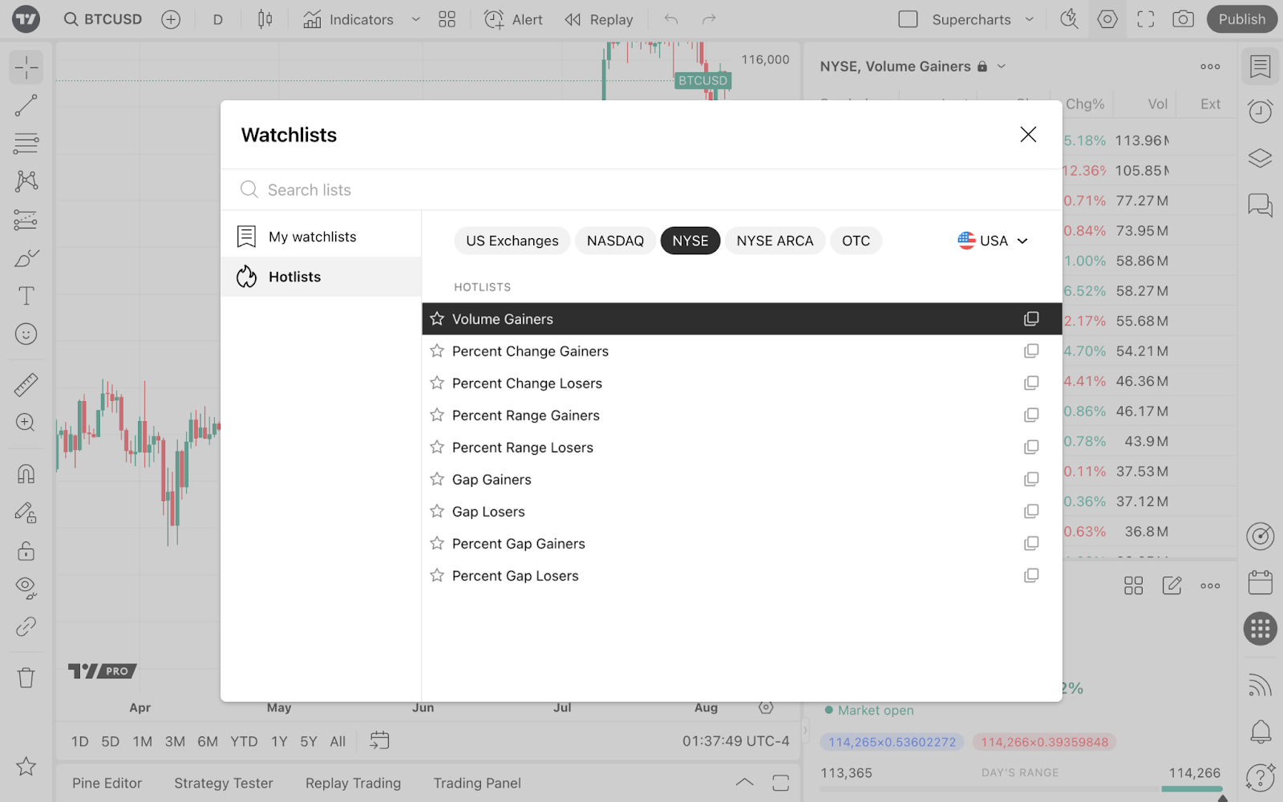
Task: Toggle hide all drawings eye icon
Action: tap(26, 589)
